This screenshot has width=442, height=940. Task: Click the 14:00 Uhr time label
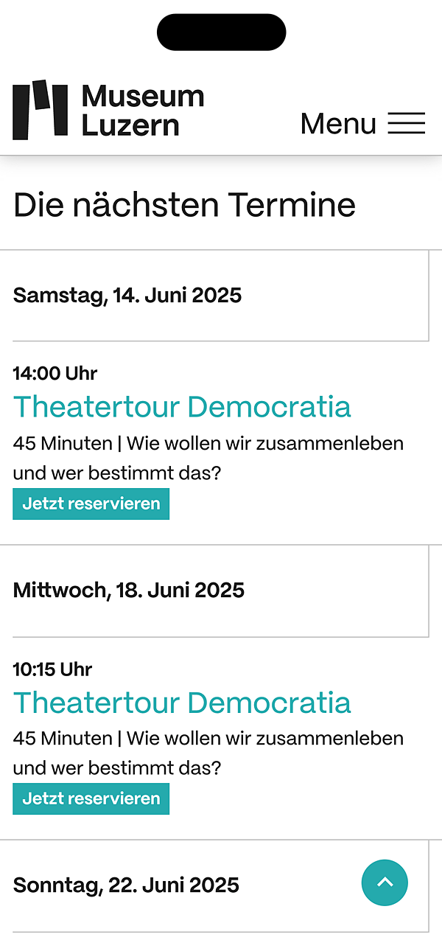click(x=55, y=374)
